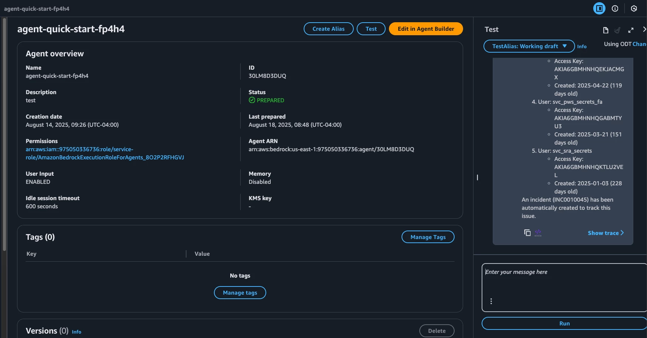Click Manage tags button below No tags
This screenshot has width=647, height=338.
coord(240,293)
